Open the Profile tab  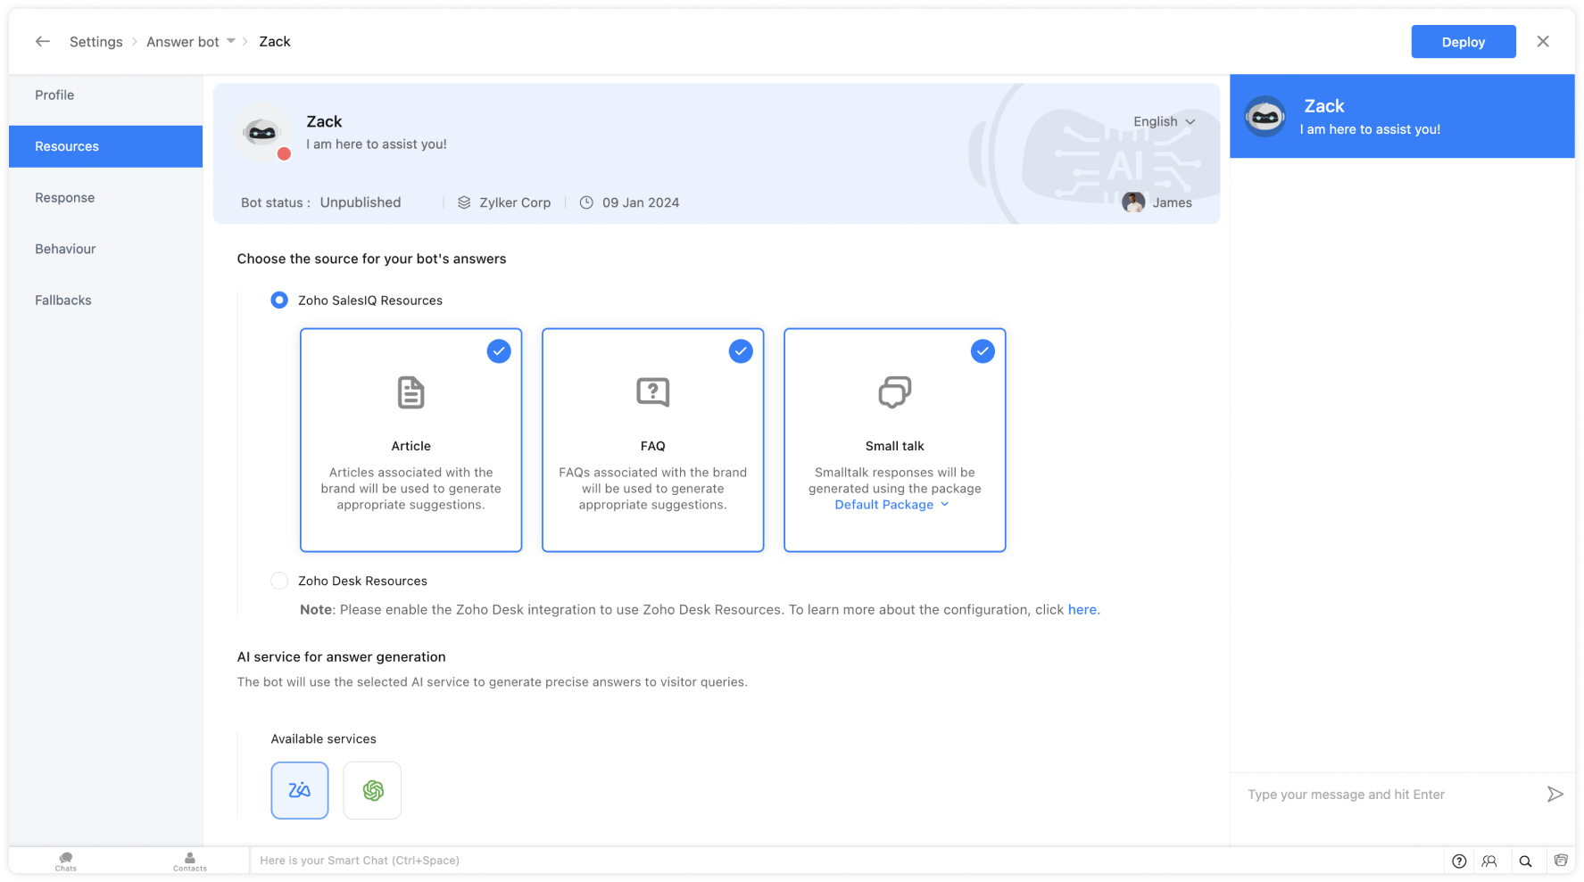point(105,95)
